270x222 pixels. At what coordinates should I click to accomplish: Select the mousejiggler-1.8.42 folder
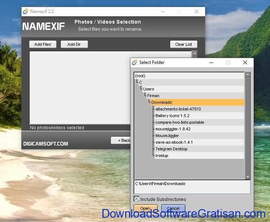pyautogui.click(x=200, y=129)
